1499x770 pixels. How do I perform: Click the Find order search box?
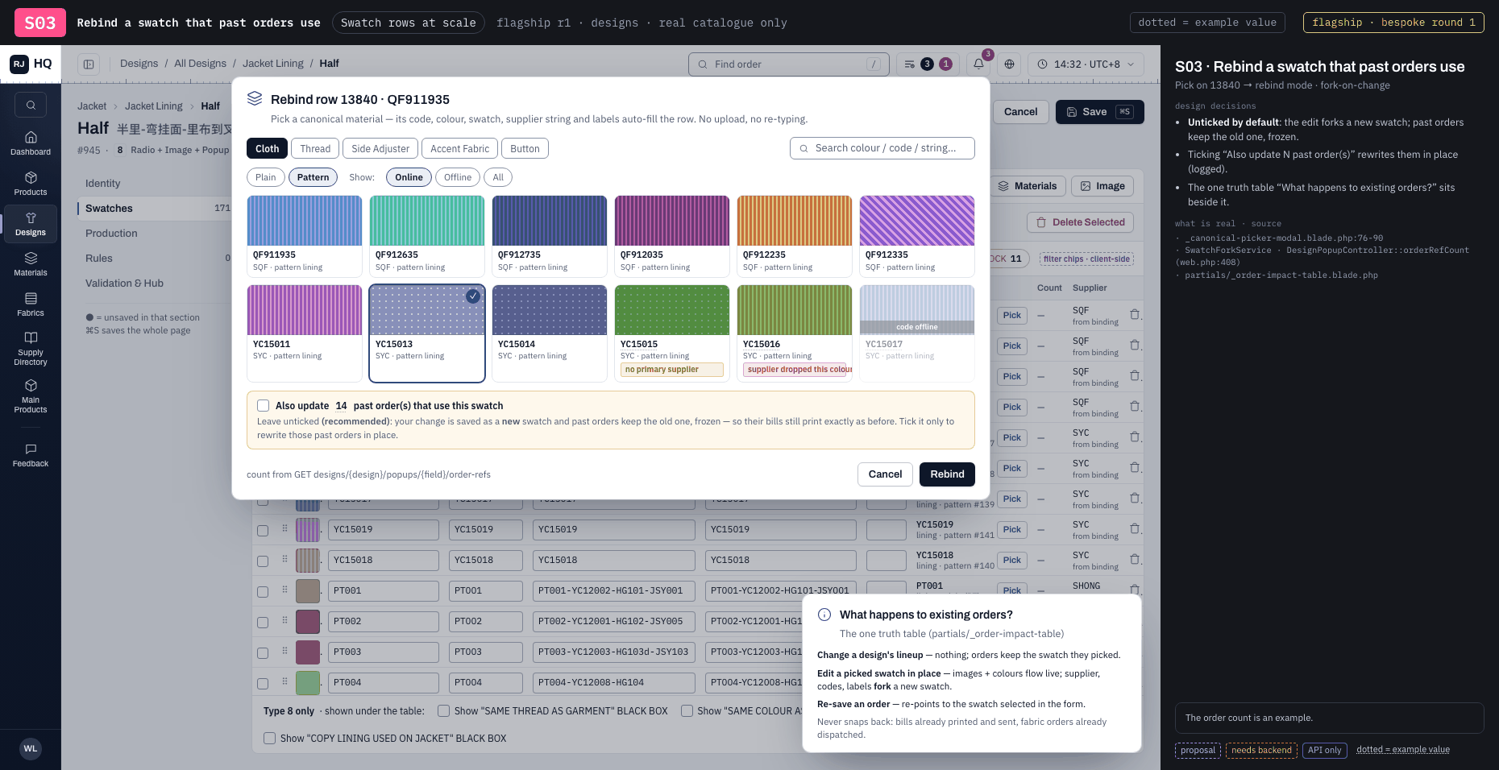click(x=789, y=64)
